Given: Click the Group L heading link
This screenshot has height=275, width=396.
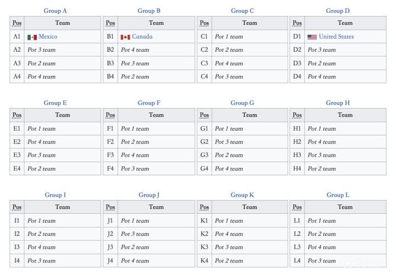Looking at the screenshot, I should (x=338, y=195).
